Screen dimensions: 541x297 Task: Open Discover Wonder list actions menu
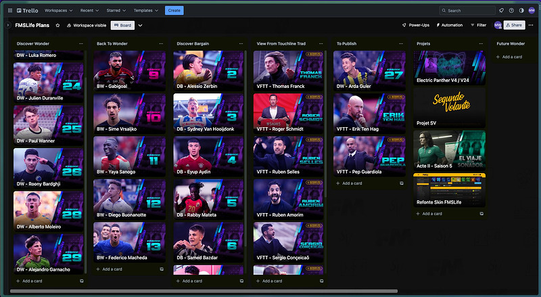(80, 43)
